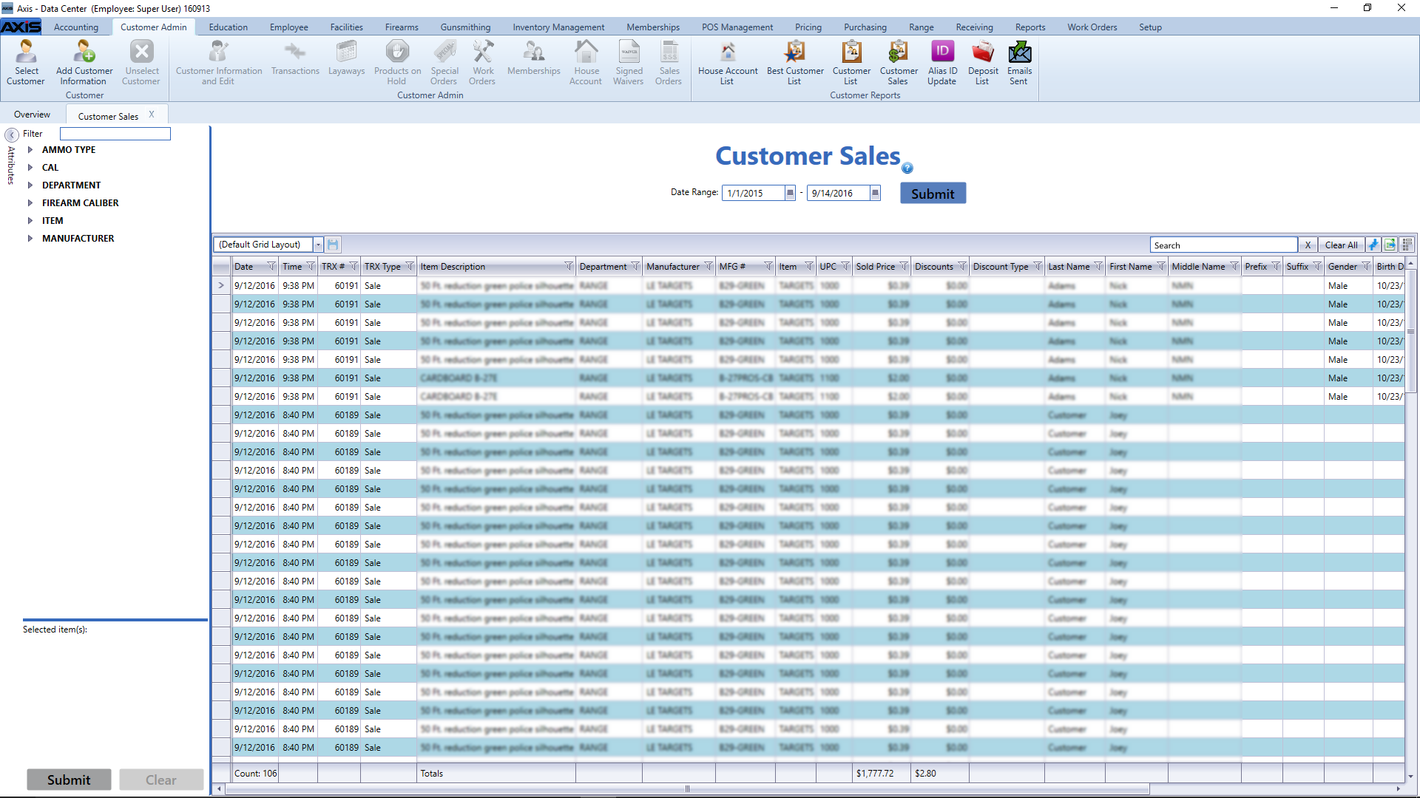Open the Gender column filter
This screenshot has height=798, width=1420.
pos(1366,267)
